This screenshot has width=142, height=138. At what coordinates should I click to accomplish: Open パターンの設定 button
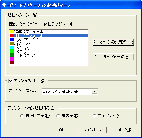[113, 42]
